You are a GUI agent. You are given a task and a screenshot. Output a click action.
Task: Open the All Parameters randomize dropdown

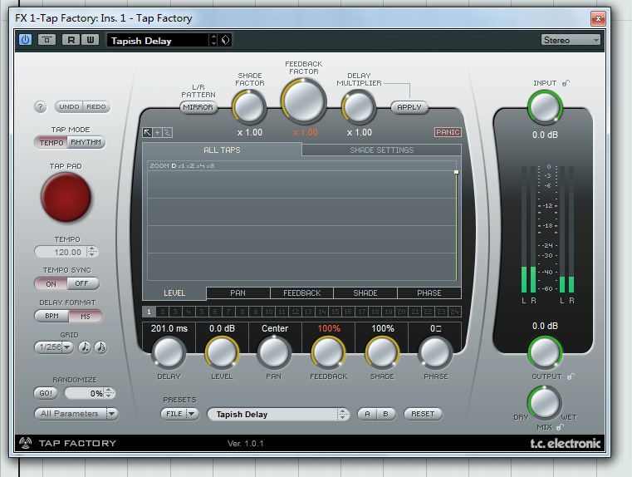pos(76,414)
